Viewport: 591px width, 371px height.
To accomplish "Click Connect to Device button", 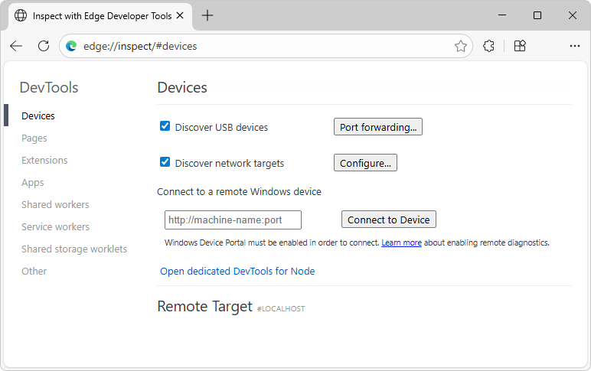I will (x=389, y=220).
